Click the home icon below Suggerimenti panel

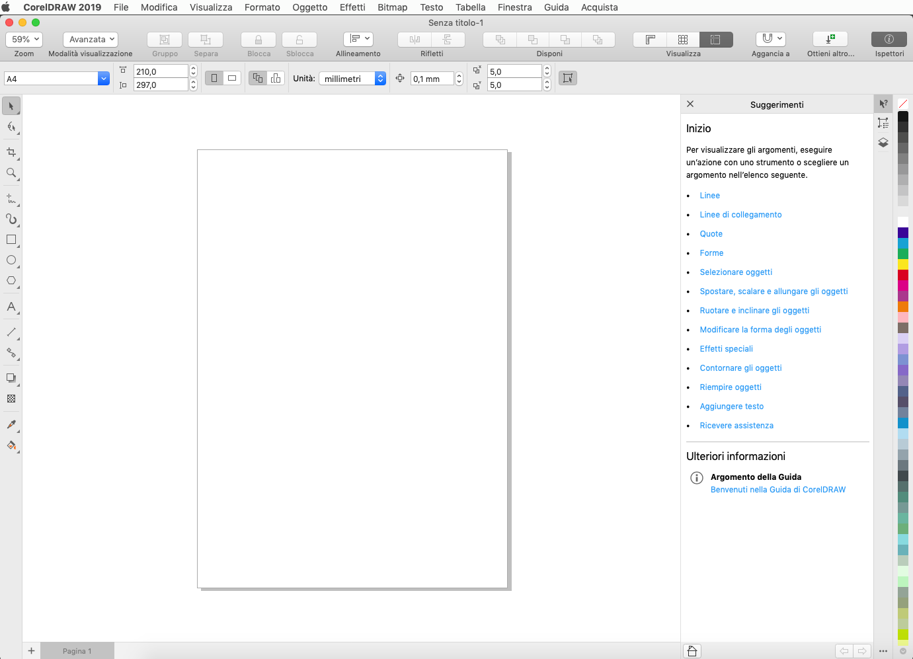[692, 651]
